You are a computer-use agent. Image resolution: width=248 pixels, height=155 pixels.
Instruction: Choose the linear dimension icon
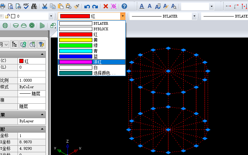click(228, 6)
